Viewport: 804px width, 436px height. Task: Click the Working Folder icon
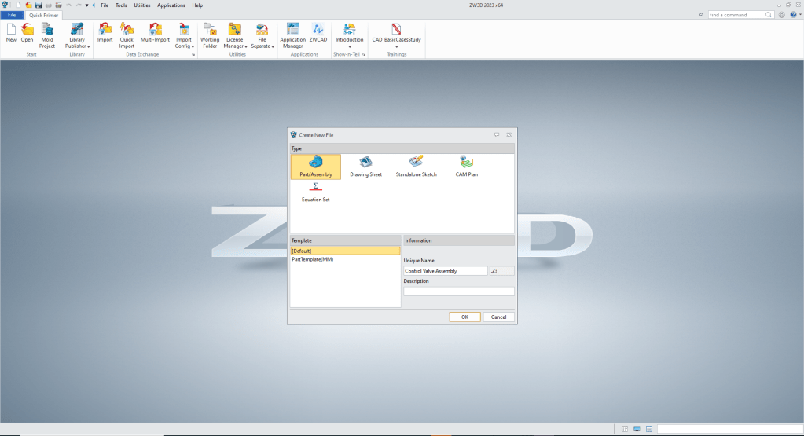click(x=210, y=29)
